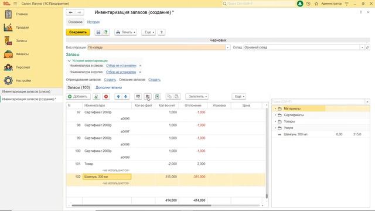Move row up with blue arrow
This screenshot has width=375, height=211.
pos(118,96)
